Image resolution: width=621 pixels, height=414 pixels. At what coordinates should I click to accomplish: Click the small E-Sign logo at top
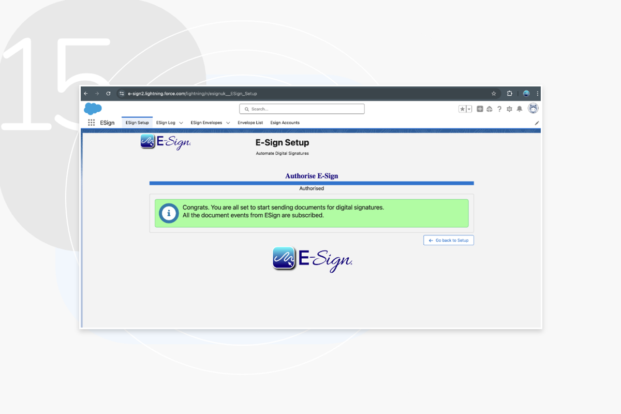pos(166,142)
